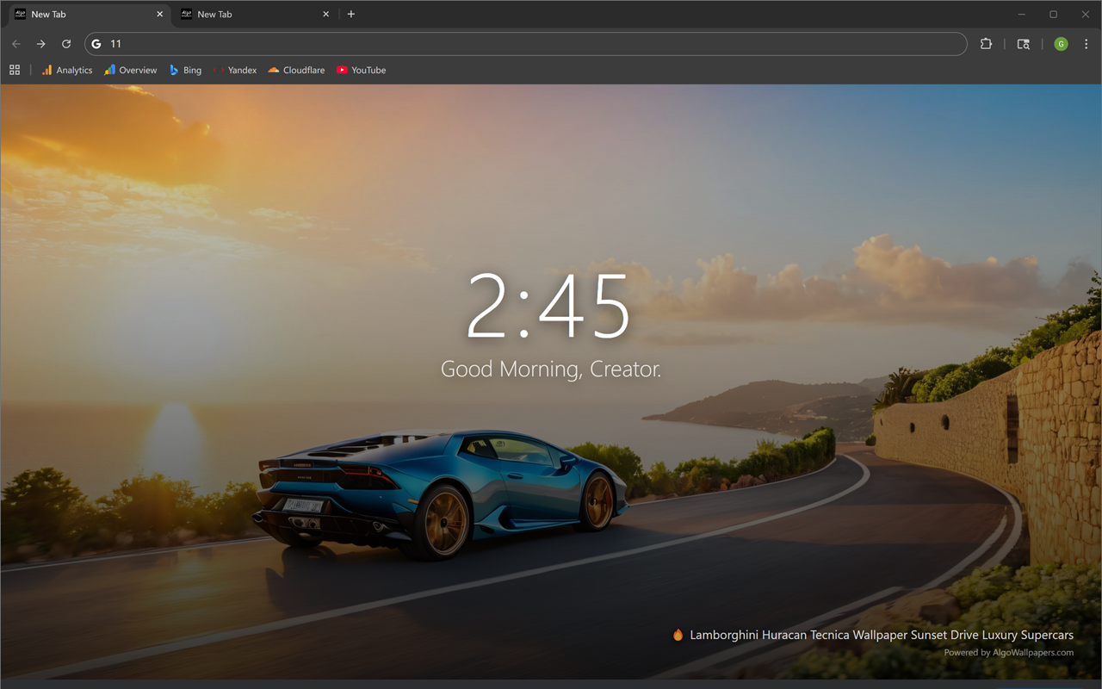Viewport: 1102px width, 689px height.
Task: Open the Chrome extensions puzzle icon
Action: pos(986,44)
